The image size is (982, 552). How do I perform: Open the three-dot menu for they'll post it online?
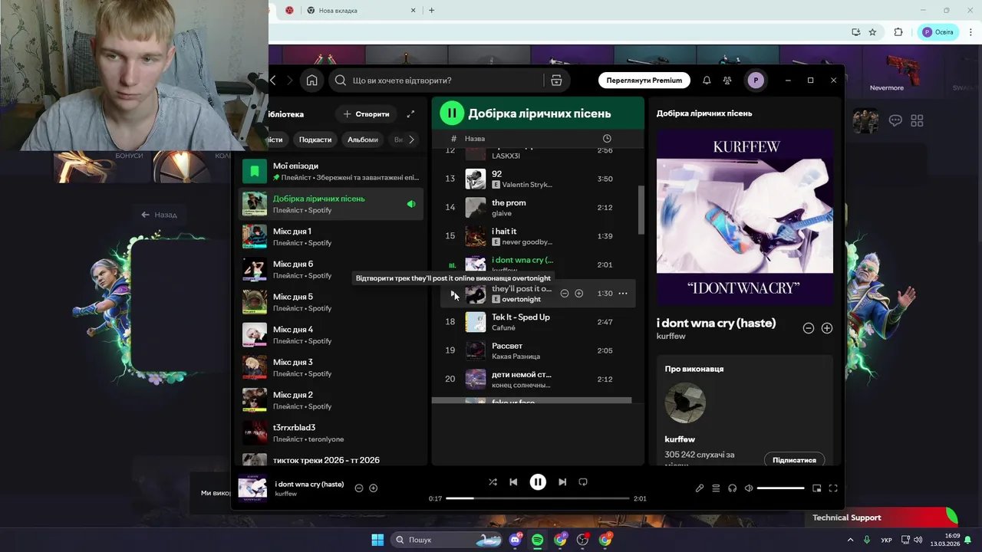(x=622, y=294)
